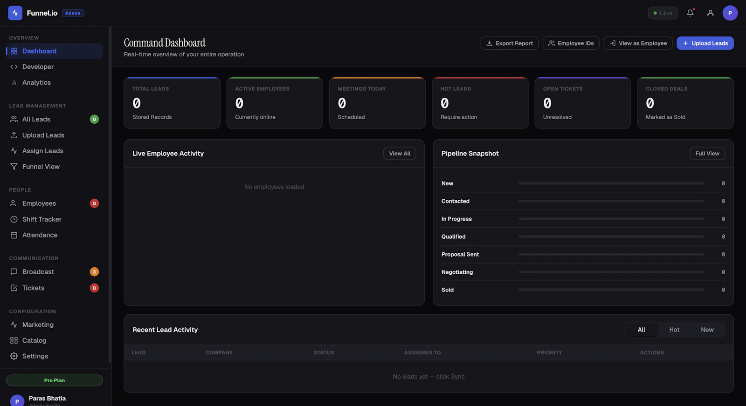
Task: Click the Funnel.io logo icon
Action: [15, 13]
